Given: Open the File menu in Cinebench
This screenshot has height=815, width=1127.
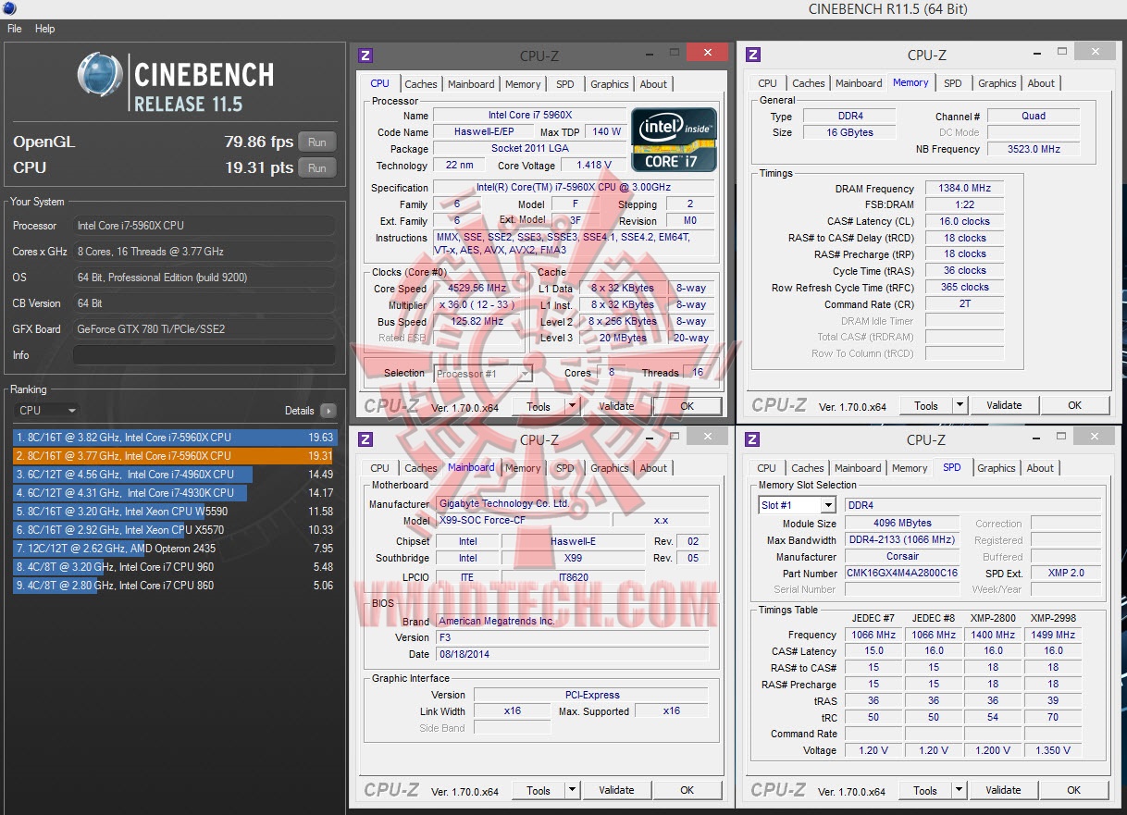Looking at the screenshot, I should [x=15, y=29].
